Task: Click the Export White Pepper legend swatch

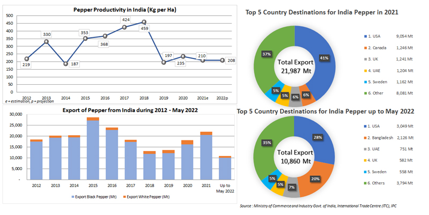Action: point(125,198)
